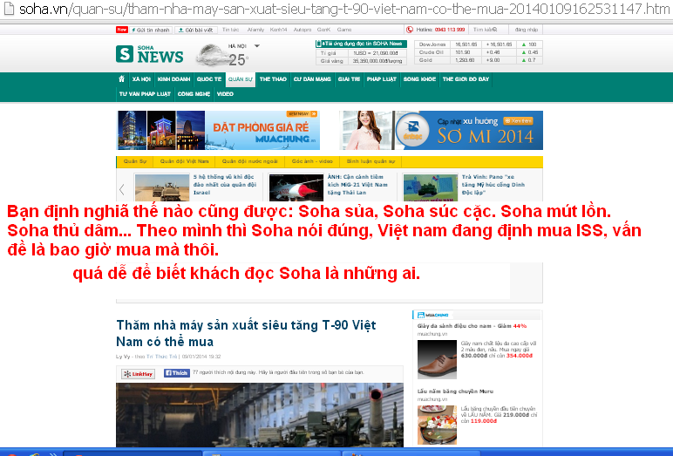Image resolution: width=673 pixels, height=456 pixels.
Task: Open the QUỐC TẾ menu
Action: (209, 79)
